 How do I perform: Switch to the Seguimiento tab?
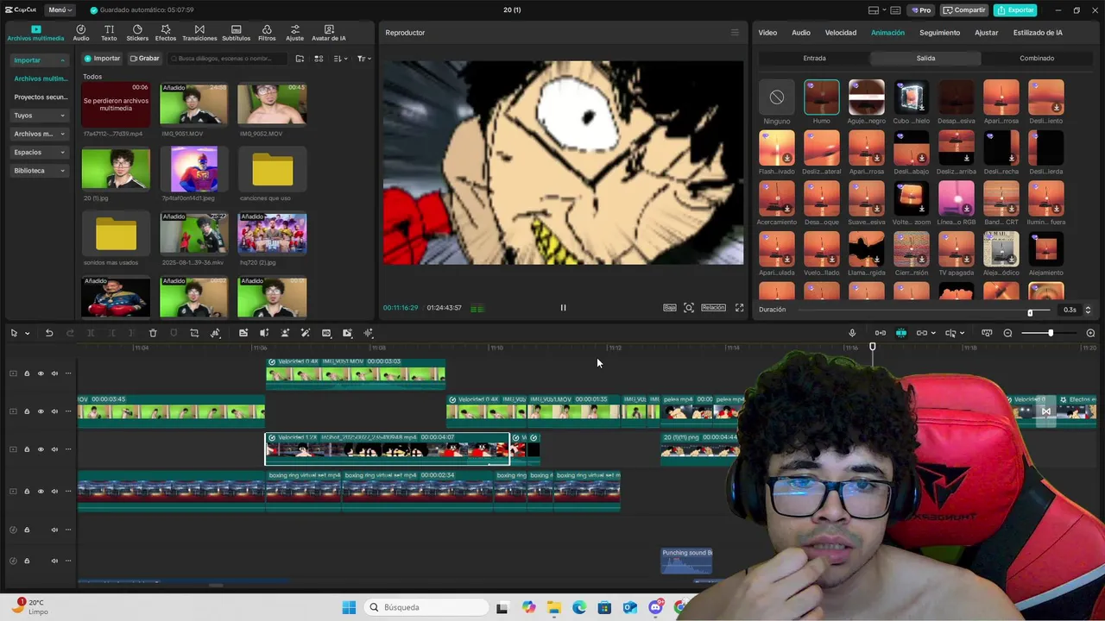coord(939,33)
